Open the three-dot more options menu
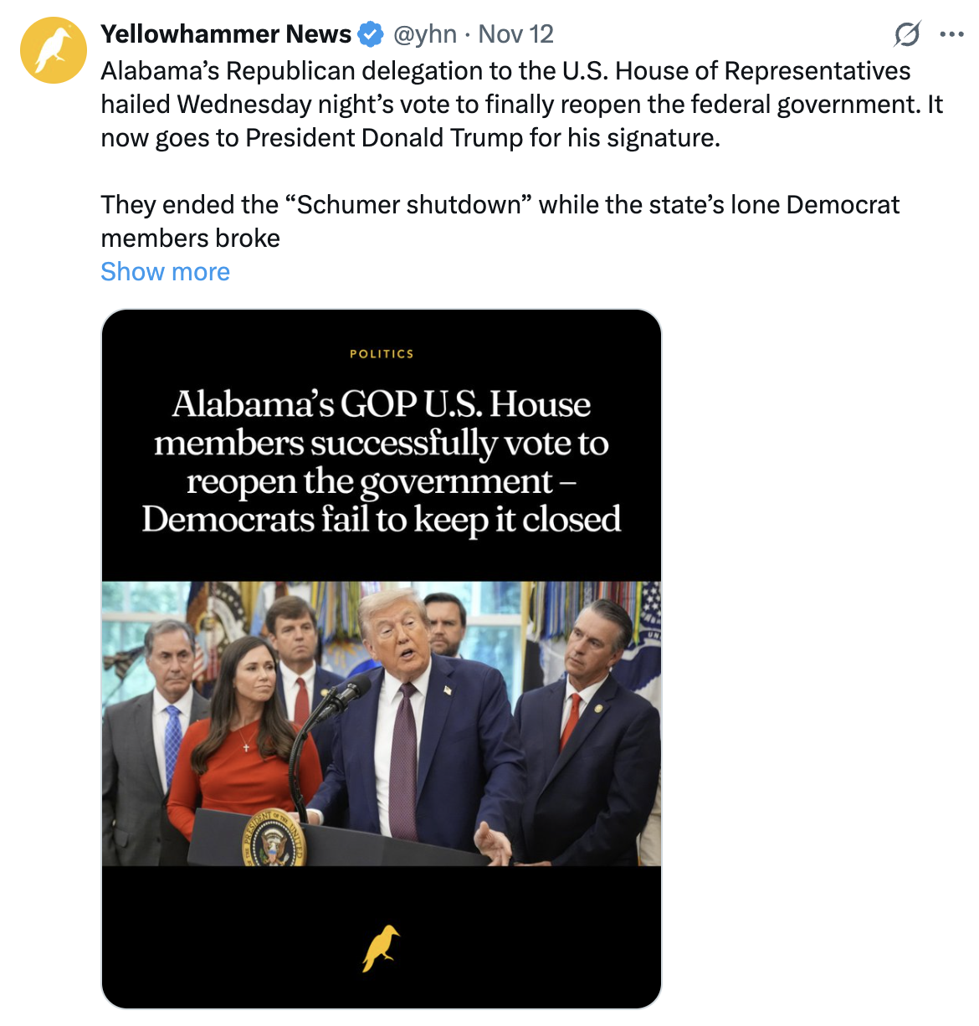The image size is (979, 1026). pos(951,34)
